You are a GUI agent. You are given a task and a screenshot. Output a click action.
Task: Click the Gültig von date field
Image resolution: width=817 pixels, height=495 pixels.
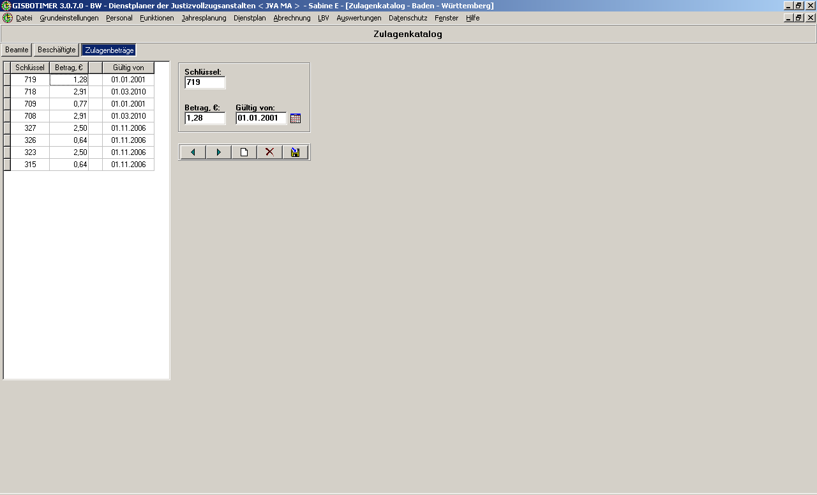point(260,118)
